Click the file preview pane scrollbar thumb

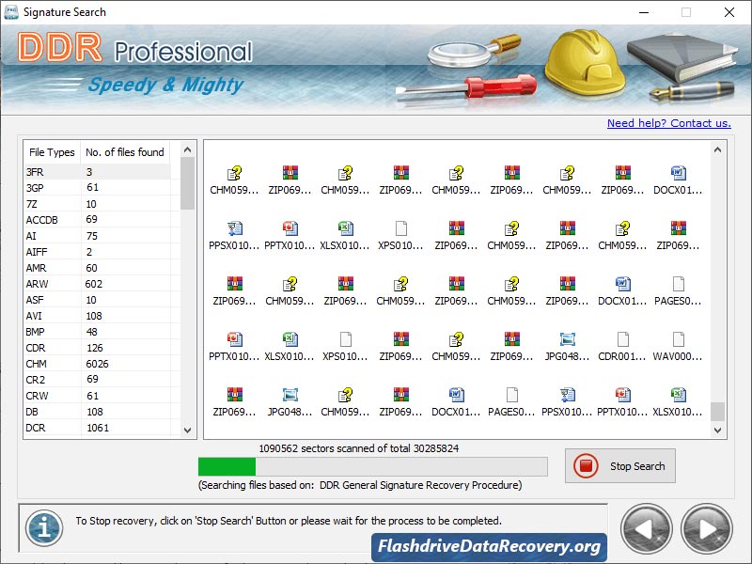coord(717,412)
